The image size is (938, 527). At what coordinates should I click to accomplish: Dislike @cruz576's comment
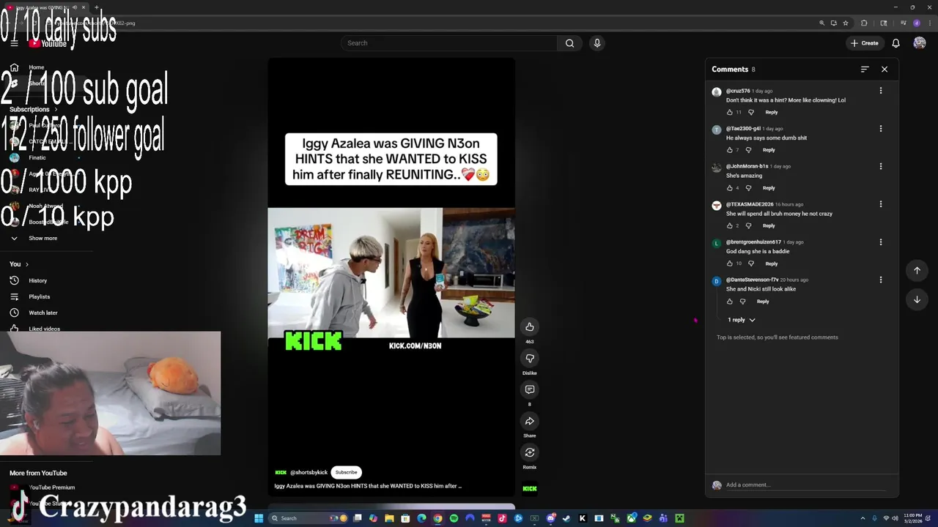pyautogui.click(x=750, y=112)
